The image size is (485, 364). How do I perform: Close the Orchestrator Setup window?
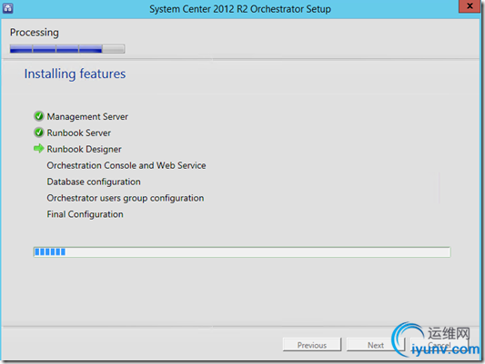click(x=470, y=6)
